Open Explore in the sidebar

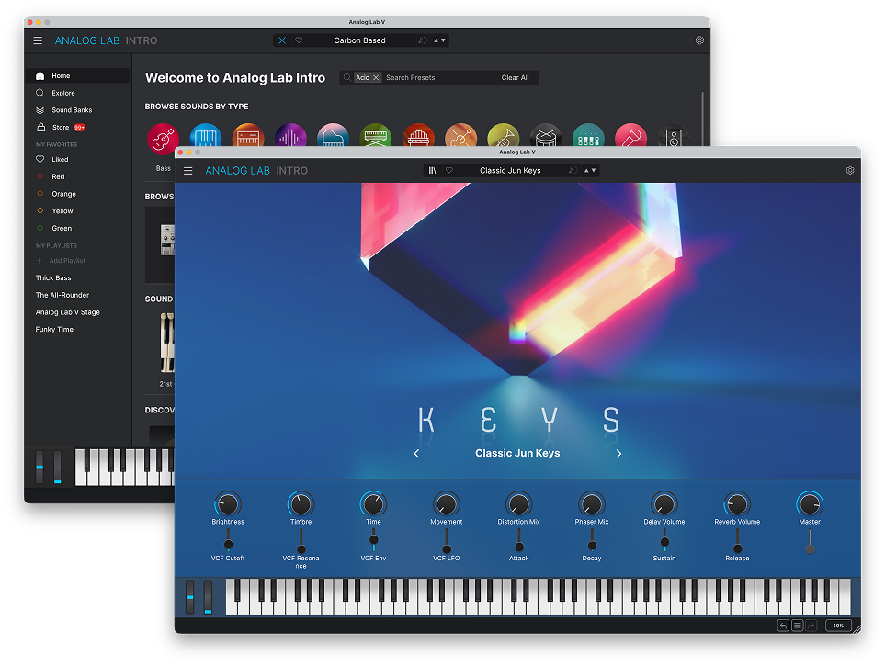(62, 93)
